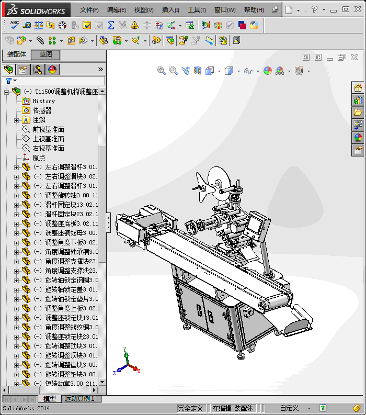Click the ABC spell check icon
Viewport: 366px width, 415px height.
click(x=14, y=25)
